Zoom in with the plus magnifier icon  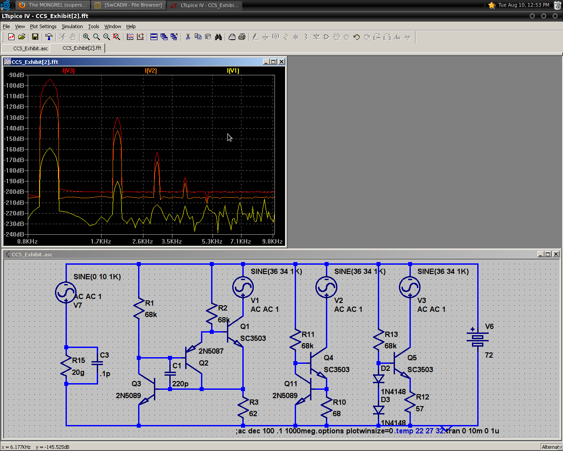(x=86, y=37)
